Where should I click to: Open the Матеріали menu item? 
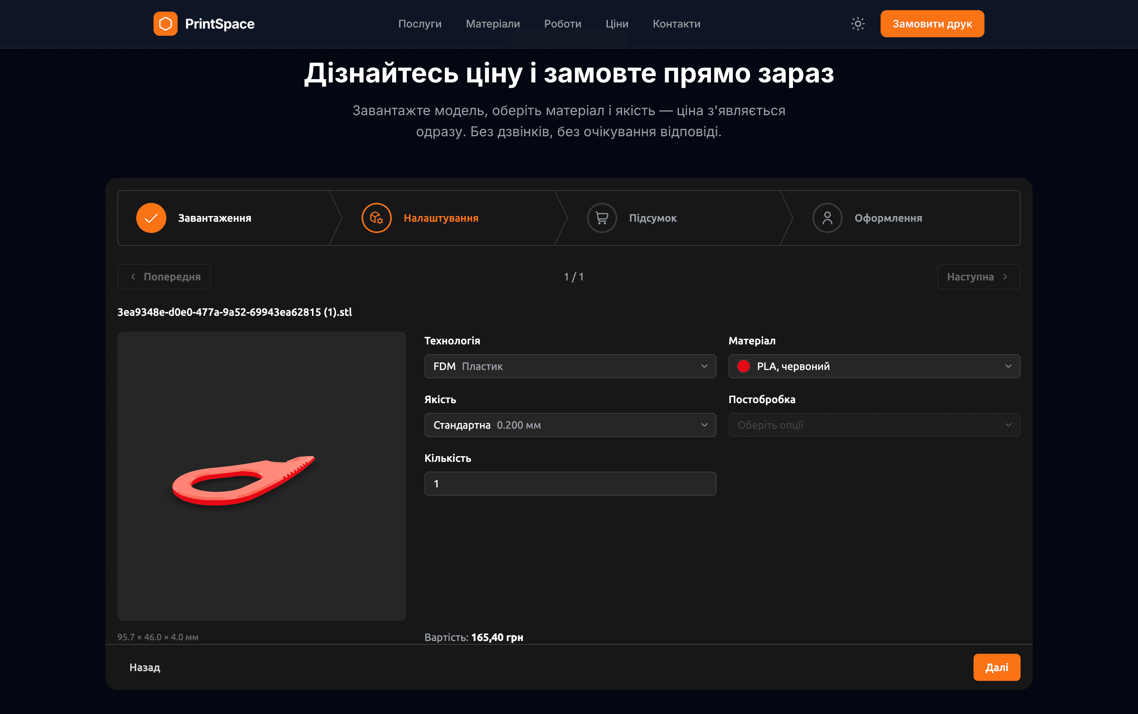(493, 24)
